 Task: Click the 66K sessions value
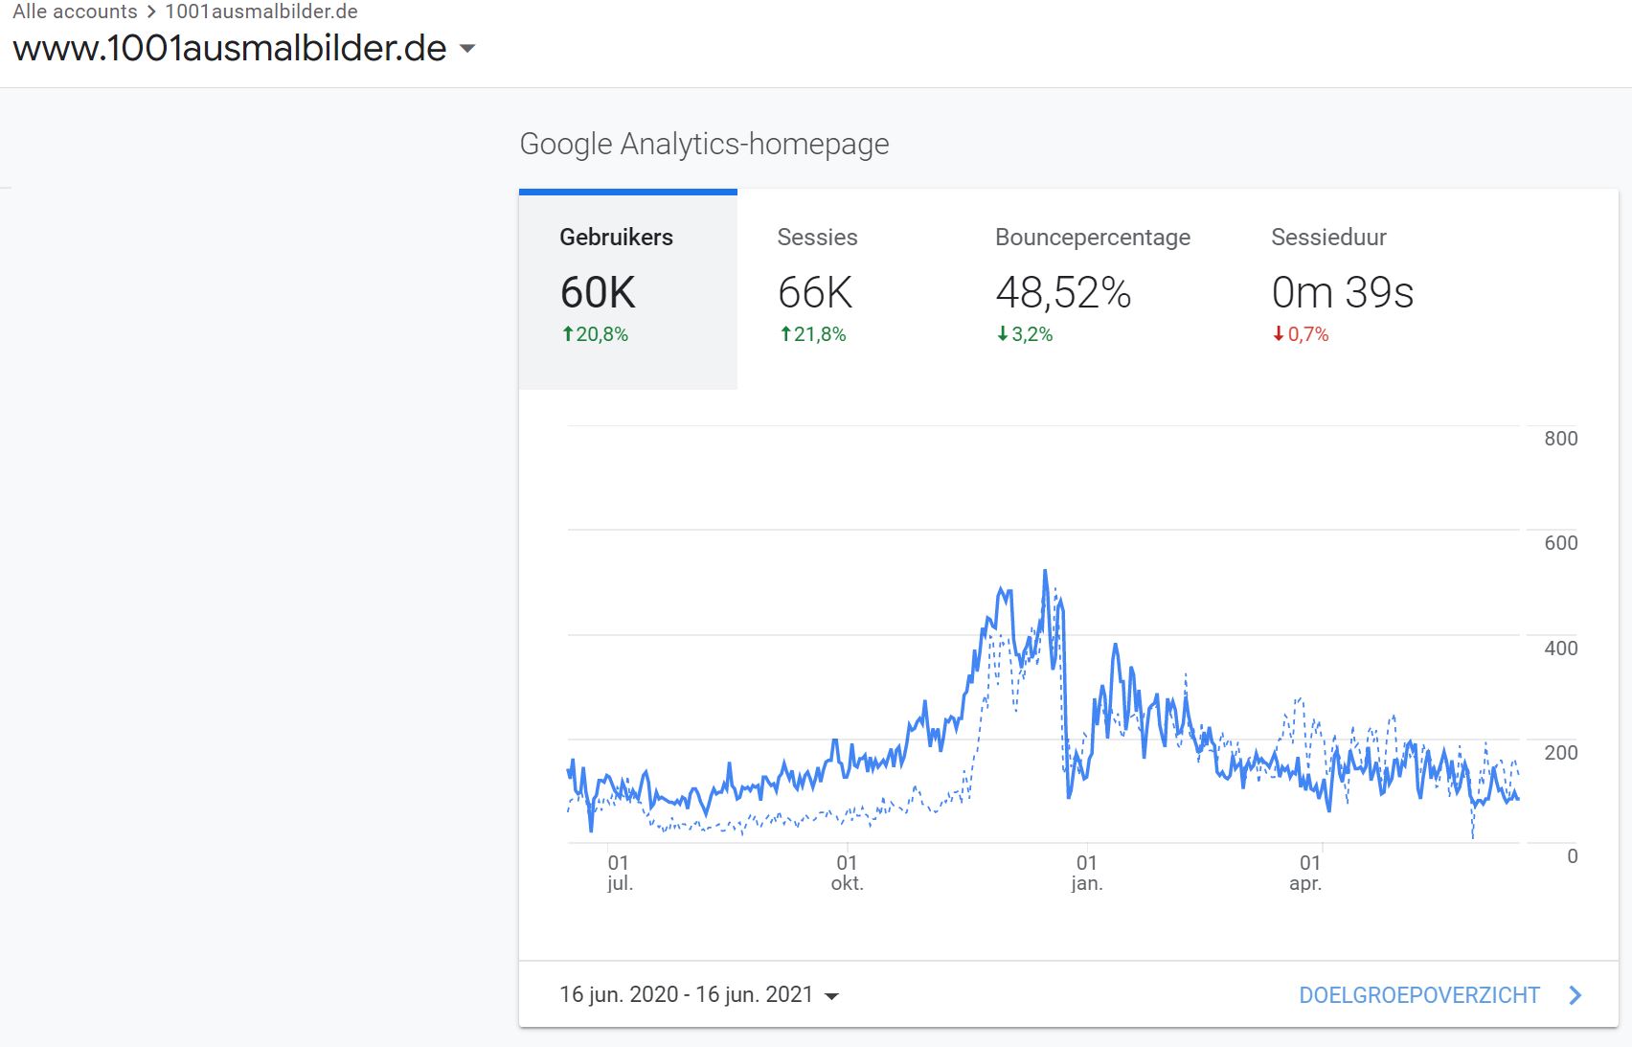[815, 293]
